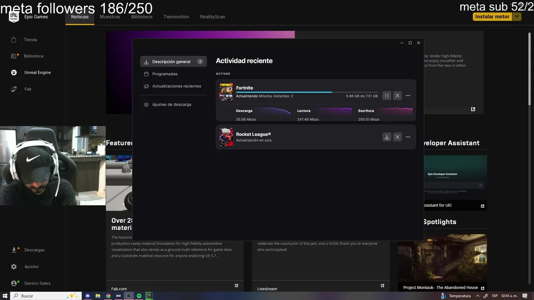534x300 pixels.
Task: Open Actualizaciones recientes section
Action: 174,86
